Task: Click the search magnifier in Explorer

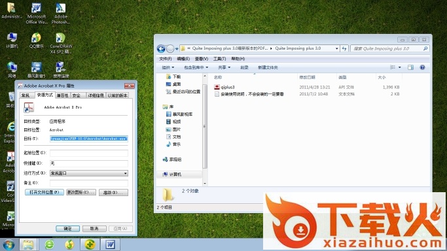Action: tap(425, 48)
